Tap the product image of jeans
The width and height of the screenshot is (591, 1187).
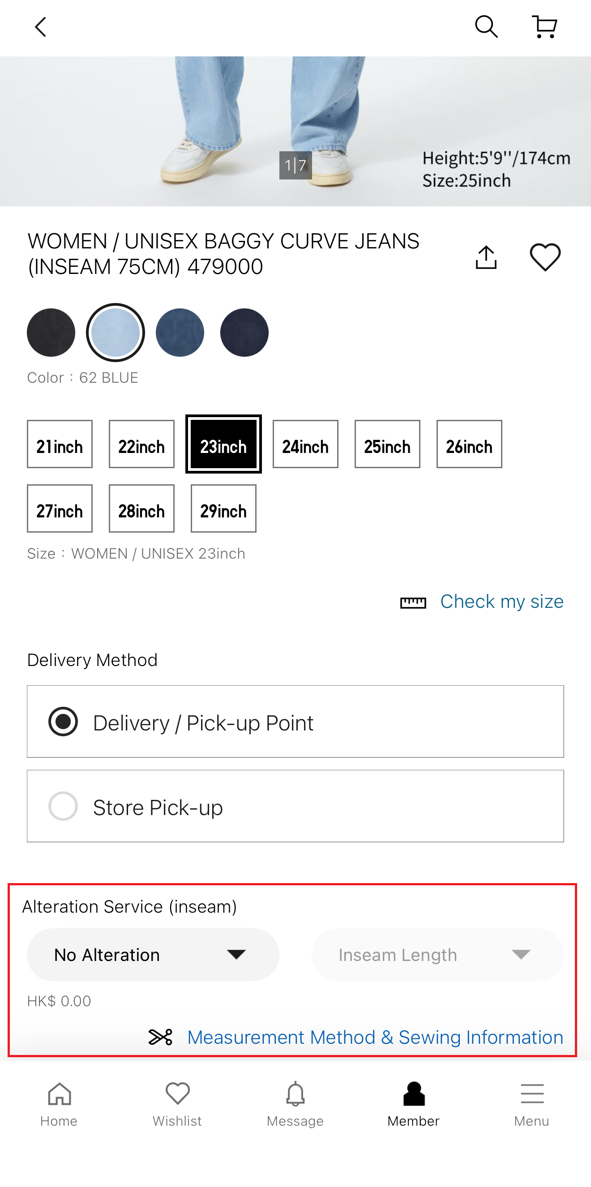click(x=295, y=131)
